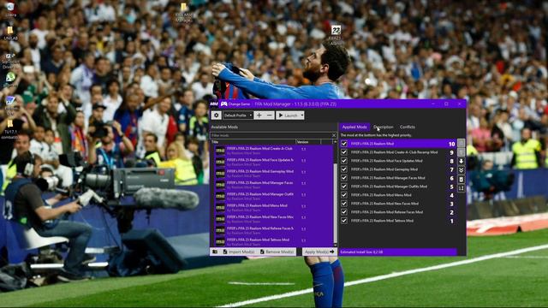The height and width of the screenshot is (308, 548).
Task: Switch to the Applied Mods tab
Action: point(354,127)
